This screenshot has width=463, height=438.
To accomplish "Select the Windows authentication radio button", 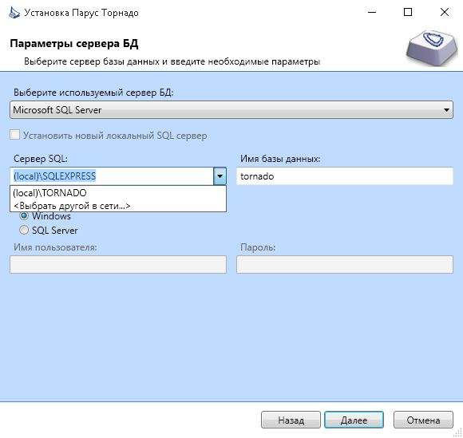I will (24, 216).
